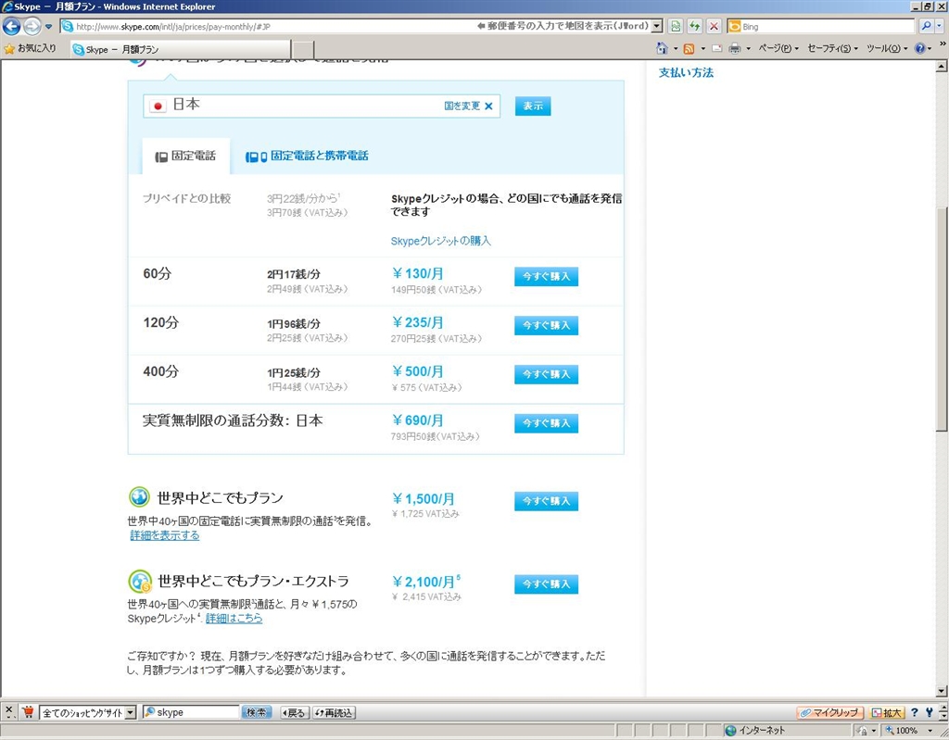The height and width of the screenshot is (740, 949).
Task: Open search provider dropdown arrow
Action: coord(940,26)
